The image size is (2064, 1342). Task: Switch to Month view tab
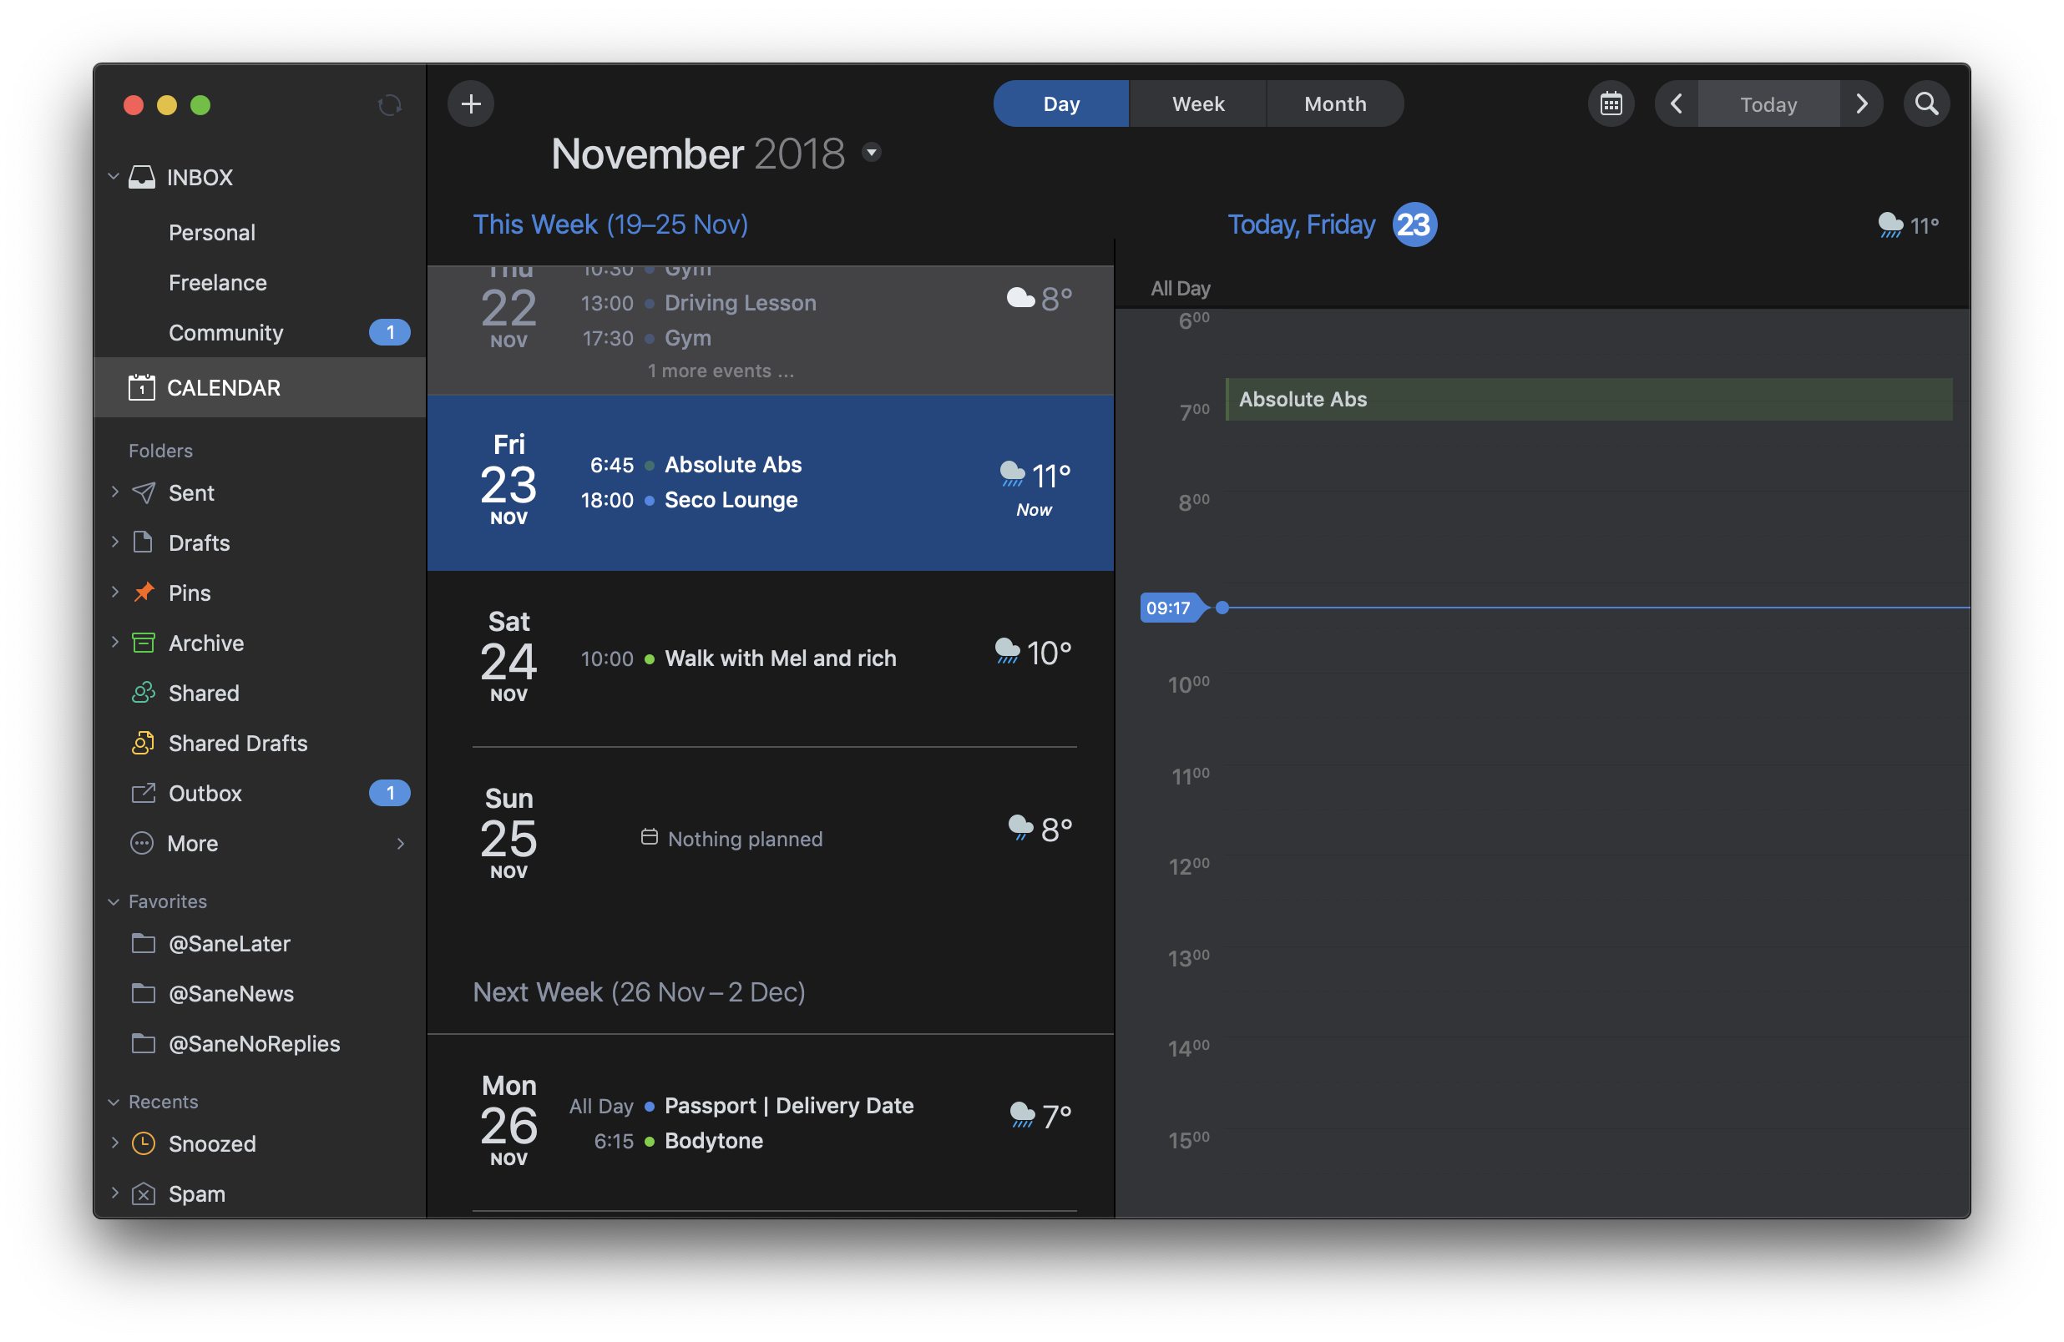pyautogui.click(x=1334, y=104)
